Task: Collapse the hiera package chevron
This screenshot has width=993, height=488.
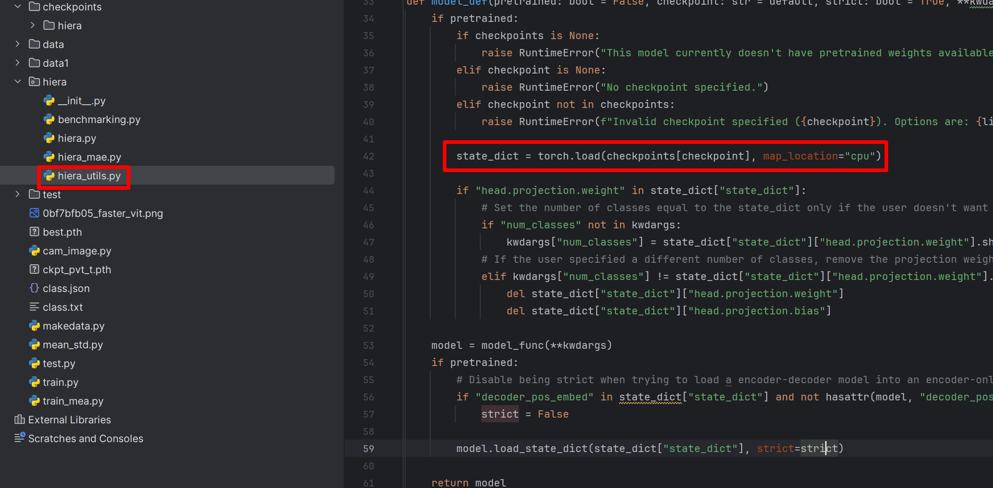Action: pyautogui.click(x=18, y=82)
